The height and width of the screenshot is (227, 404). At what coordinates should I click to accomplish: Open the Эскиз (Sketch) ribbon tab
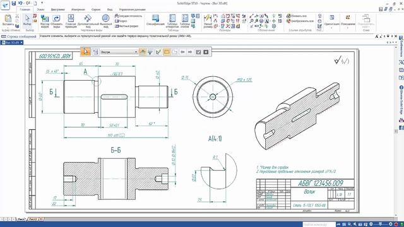[x=40, y=9]
